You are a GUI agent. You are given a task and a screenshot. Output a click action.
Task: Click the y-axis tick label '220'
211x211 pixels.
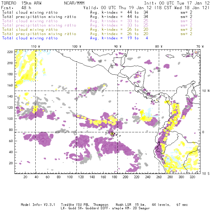pyautogui.click(x=10, y=52)
